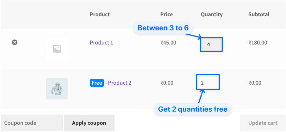The height and width of the screenshot is (132, 286).
Task: Click the 'Get 2 quantities free' callout
Action: click(x=192, y=109)
